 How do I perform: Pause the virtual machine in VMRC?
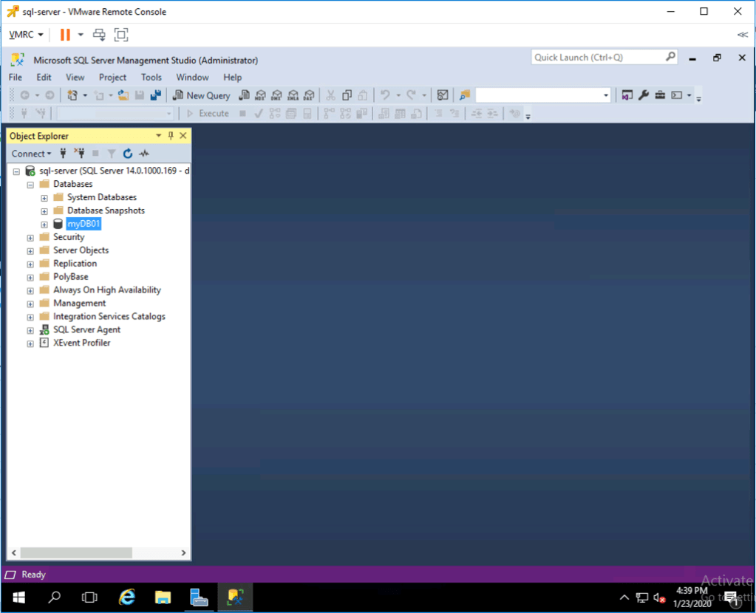click(x=65, y=34)
